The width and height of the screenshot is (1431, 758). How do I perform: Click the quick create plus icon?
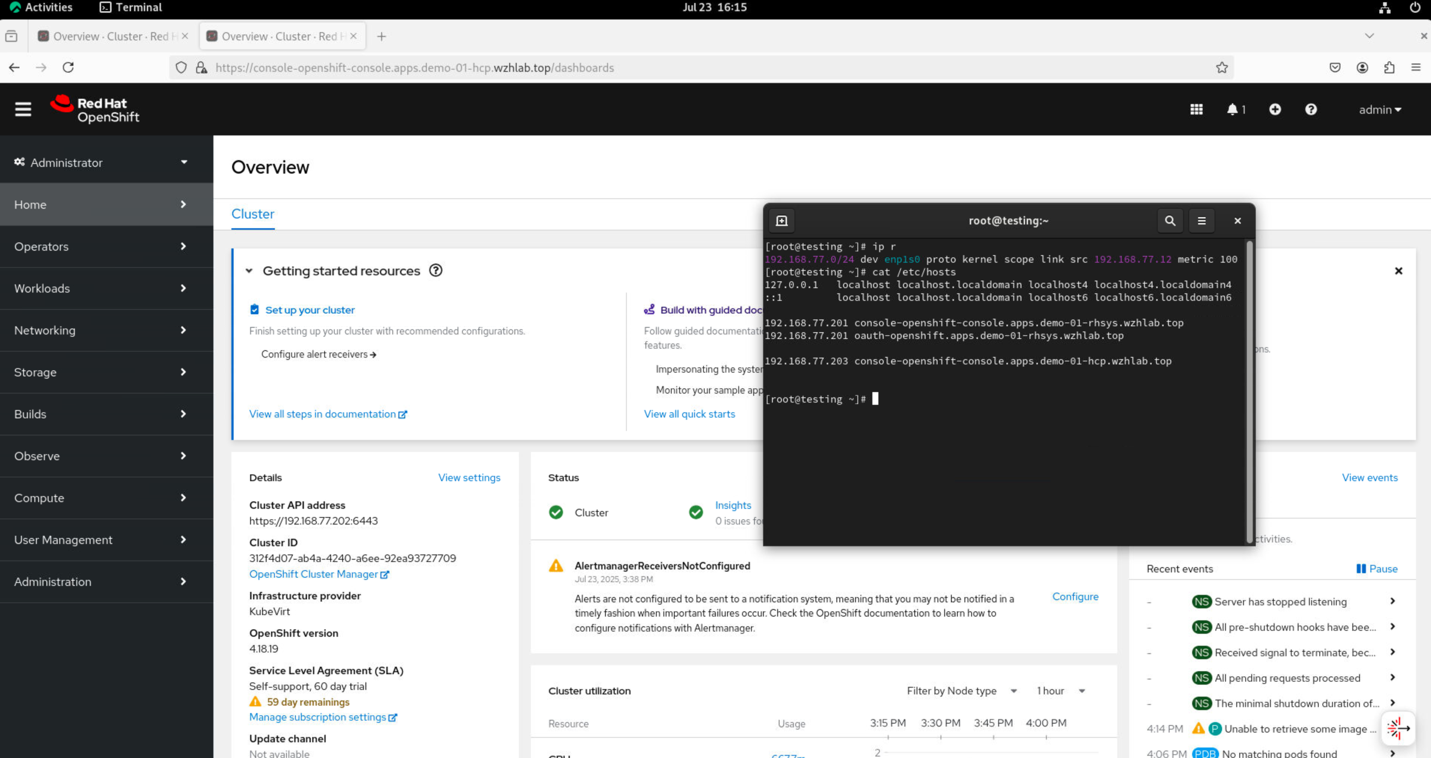tap(1274, 109)
